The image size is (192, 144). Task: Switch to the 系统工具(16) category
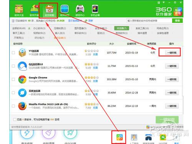point(142,28)
